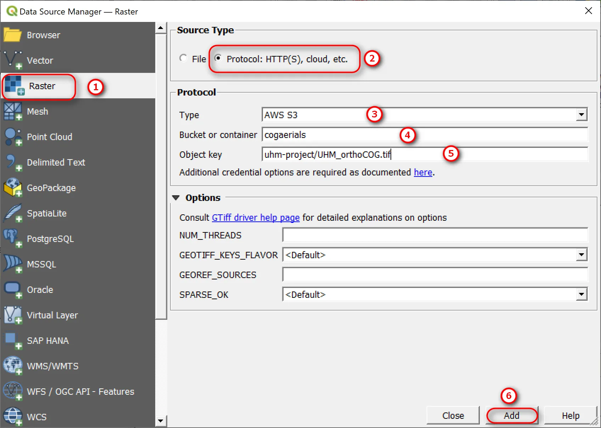This screenshot has width=601, height=428.
Task: Open the GEOTIFF_KEYS_FLAVOR dropdown
Action: coord(435,255)
